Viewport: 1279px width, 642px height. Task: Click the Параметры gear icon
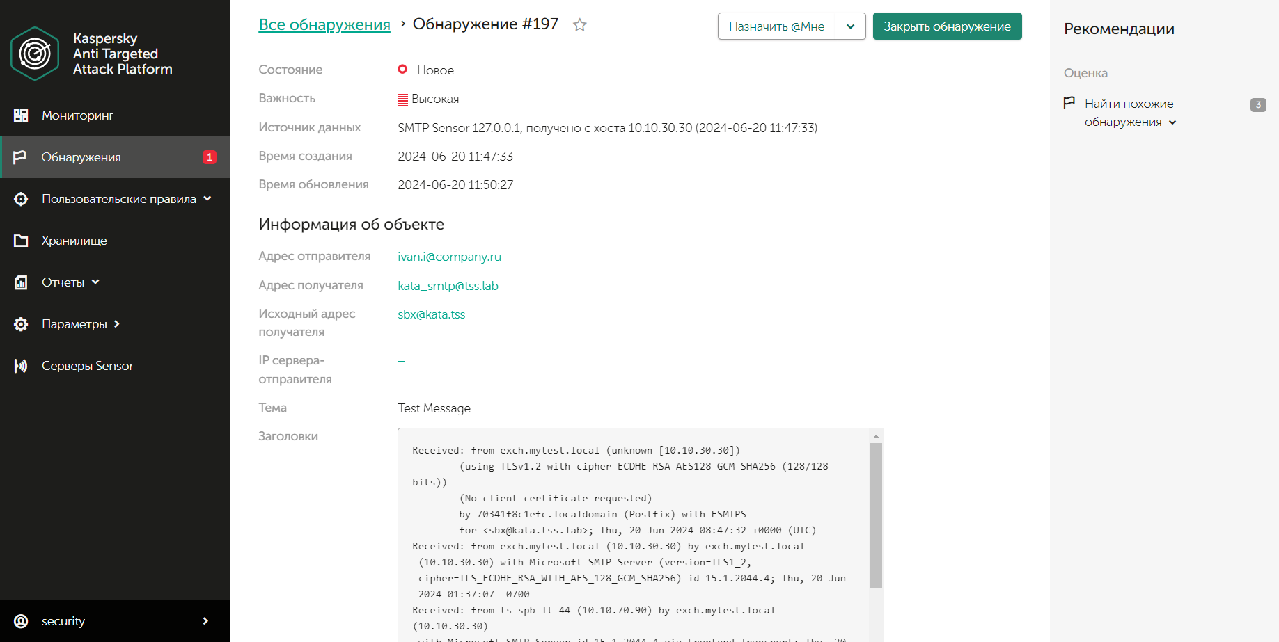21,324
